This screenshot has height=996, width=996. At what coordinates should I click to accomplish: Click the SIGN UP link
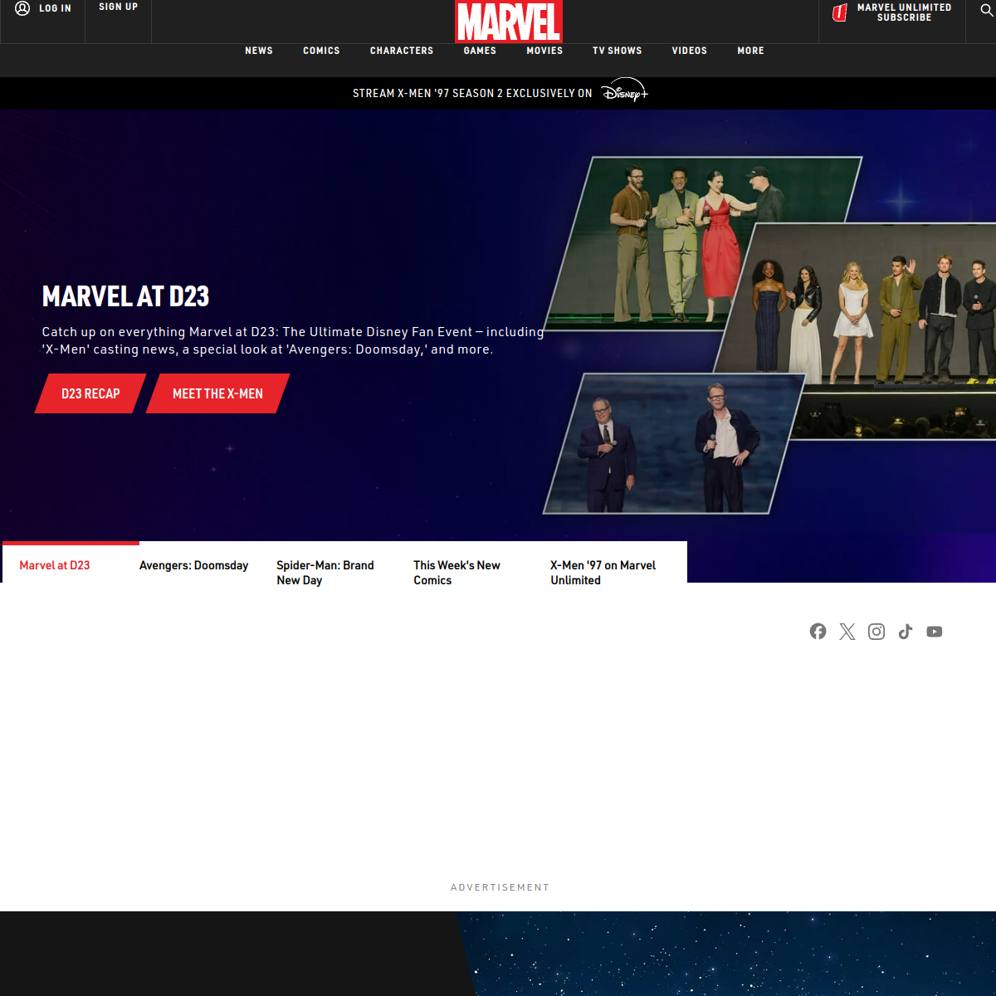tap(119, 7)
